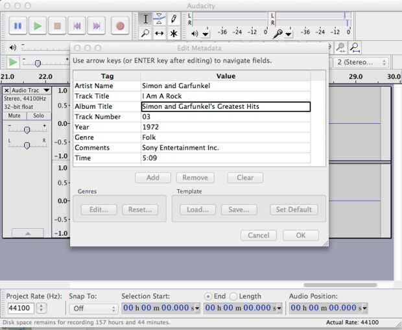
Task: Select the Selection (I-beam) tool
Action: click(145, 19)
